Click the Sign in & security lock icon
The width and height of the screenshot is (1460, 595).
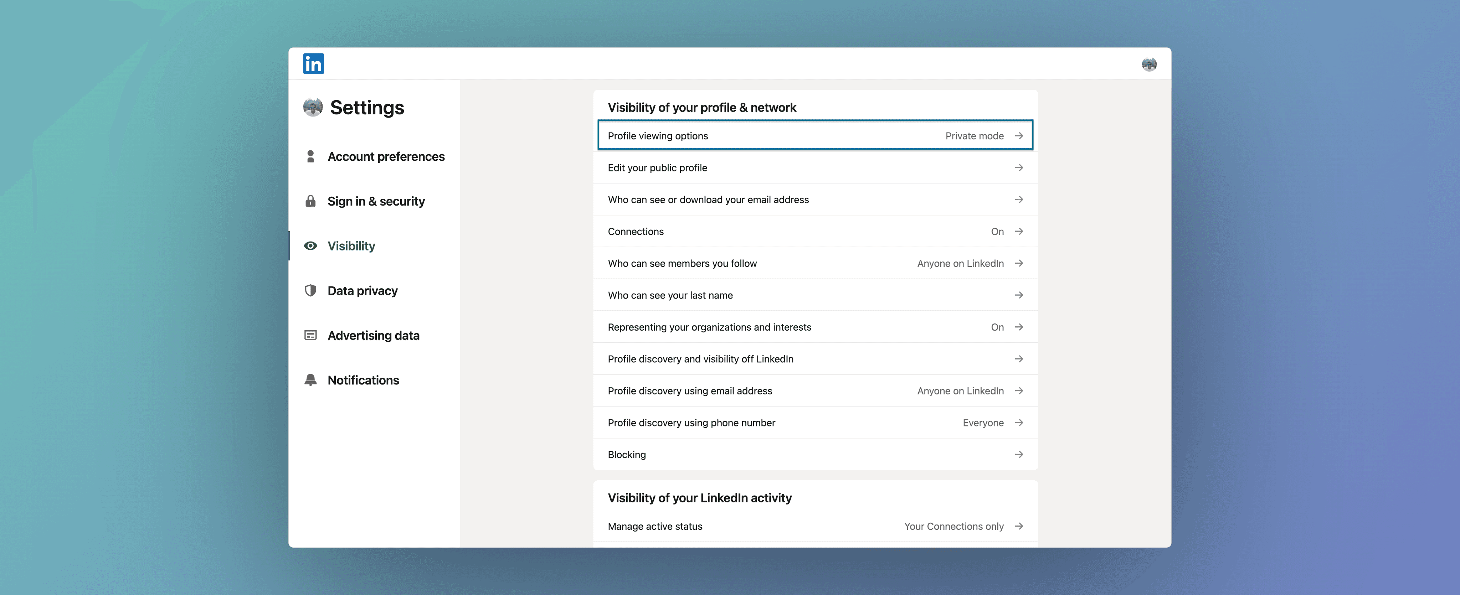[311, 201]
